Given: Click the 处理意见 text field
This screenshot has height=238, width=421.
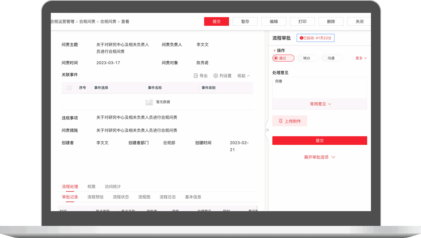Looking at the screenshot, I should click(x=319, y=88).
